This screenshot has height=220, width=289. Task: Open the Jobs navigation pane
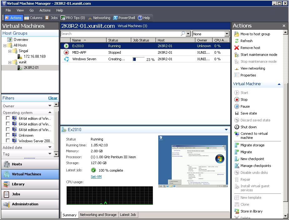point(30,194)
